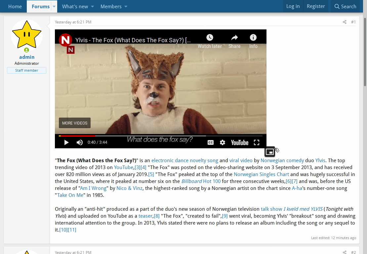Go to Home in the navigation bar

pos(15,6)
